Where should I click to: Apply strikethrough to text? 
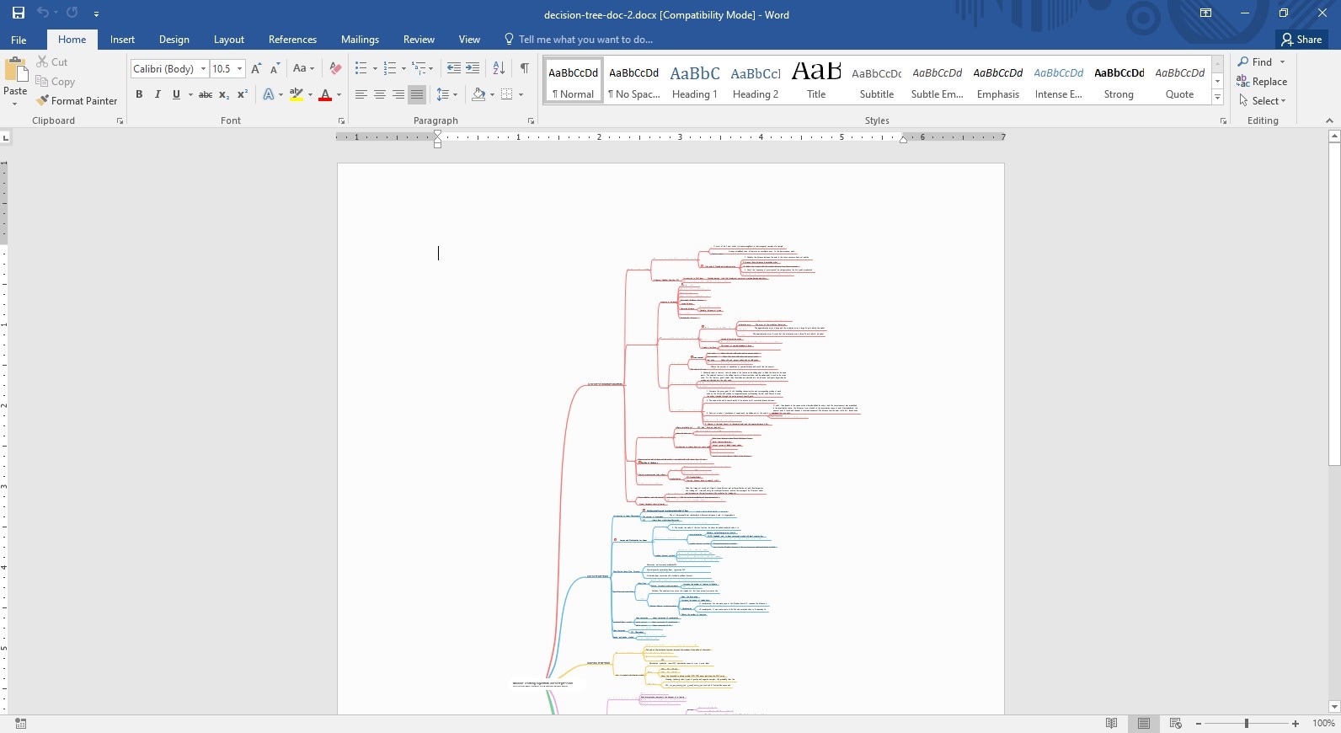[x=205, y=94]
